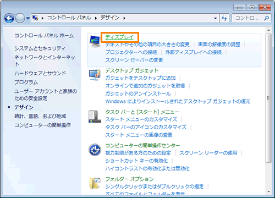Open 外部ディスプレイへの接続 link
Screen dimensions: 275x198
[194, 52]
